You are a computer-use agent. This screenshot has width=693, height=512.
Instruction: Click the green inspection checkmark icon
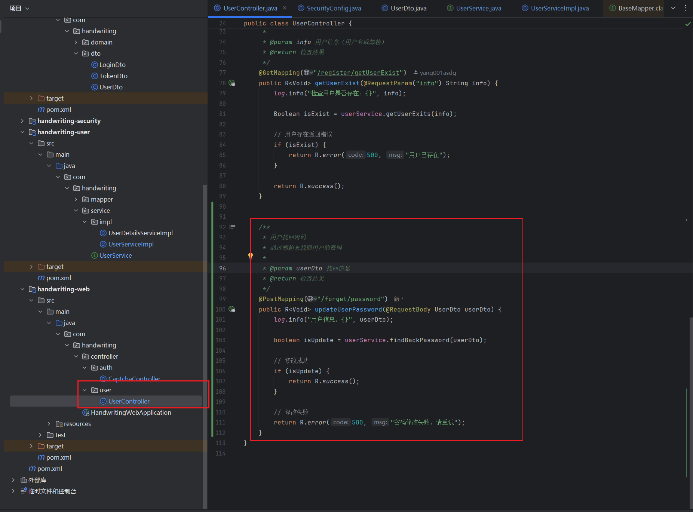coord(687,24)
